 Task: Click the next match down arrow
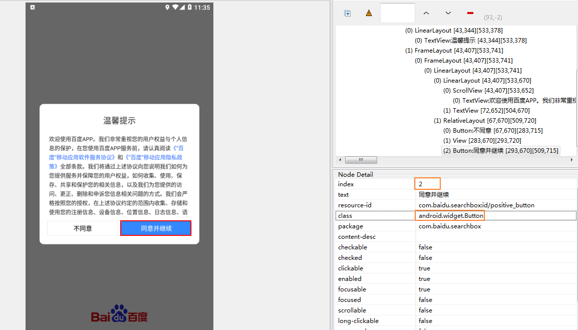[x=448, y=13]
